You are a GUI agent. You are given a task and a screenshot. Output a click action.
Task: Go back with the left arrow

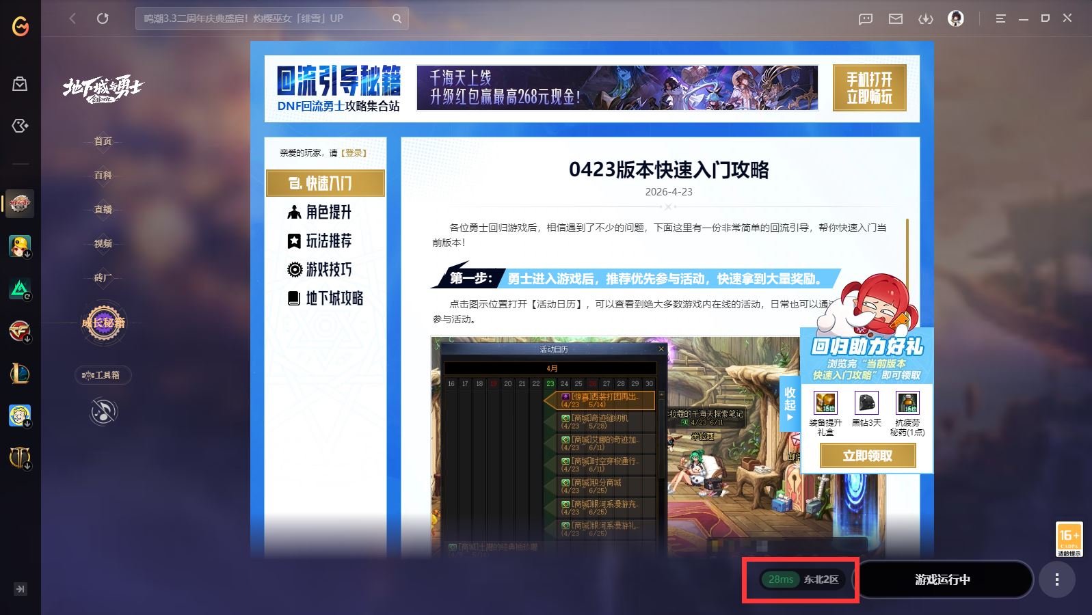coord(72,18)
